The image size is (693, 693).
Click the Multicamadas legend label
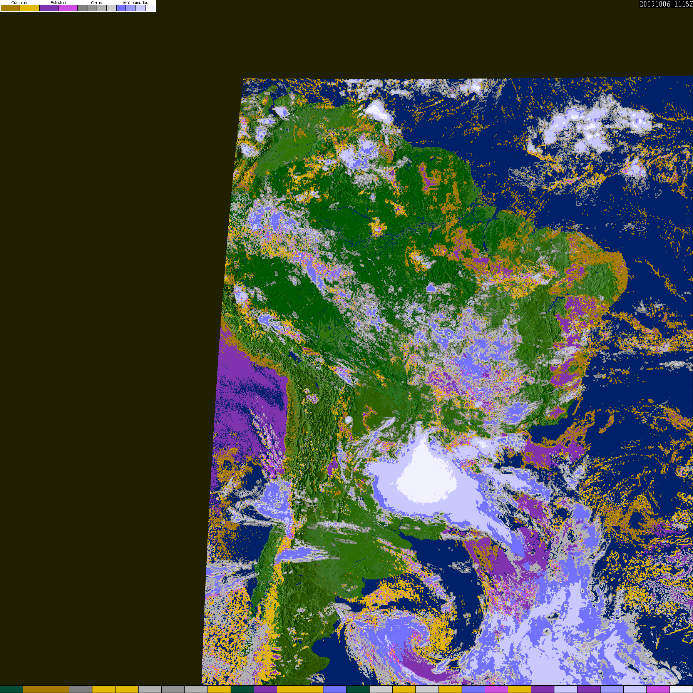click(136, 3)
